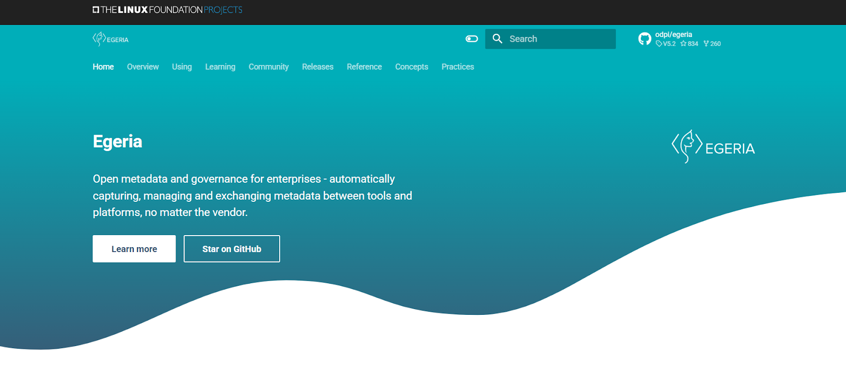Click the Egeria logo in header
This screenshot has width=846, height=383.
[111, 39]
